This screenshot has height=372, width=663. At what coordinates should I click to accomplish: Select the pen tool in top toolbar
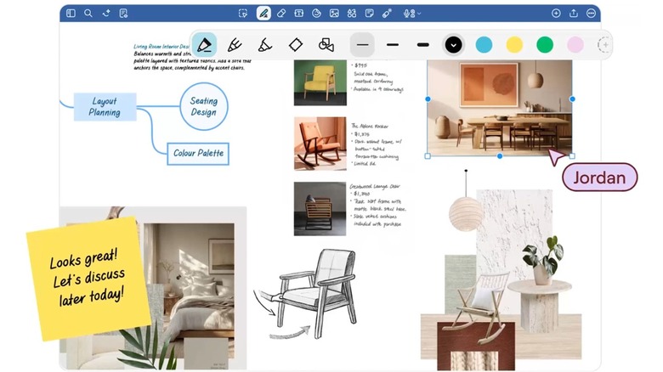coord(263,14)
